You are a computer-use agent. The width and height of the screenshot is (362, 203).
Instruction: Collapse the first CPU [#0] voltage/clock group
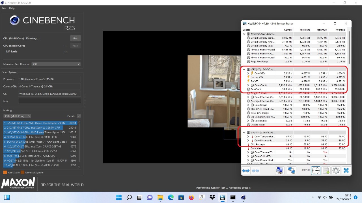click(x=244, y=69)
